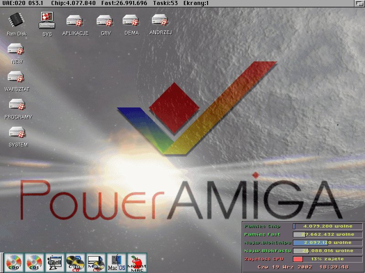Click the Pamięć Chip free memory bar
Viewport: 365px width, 273px height.
328,226
